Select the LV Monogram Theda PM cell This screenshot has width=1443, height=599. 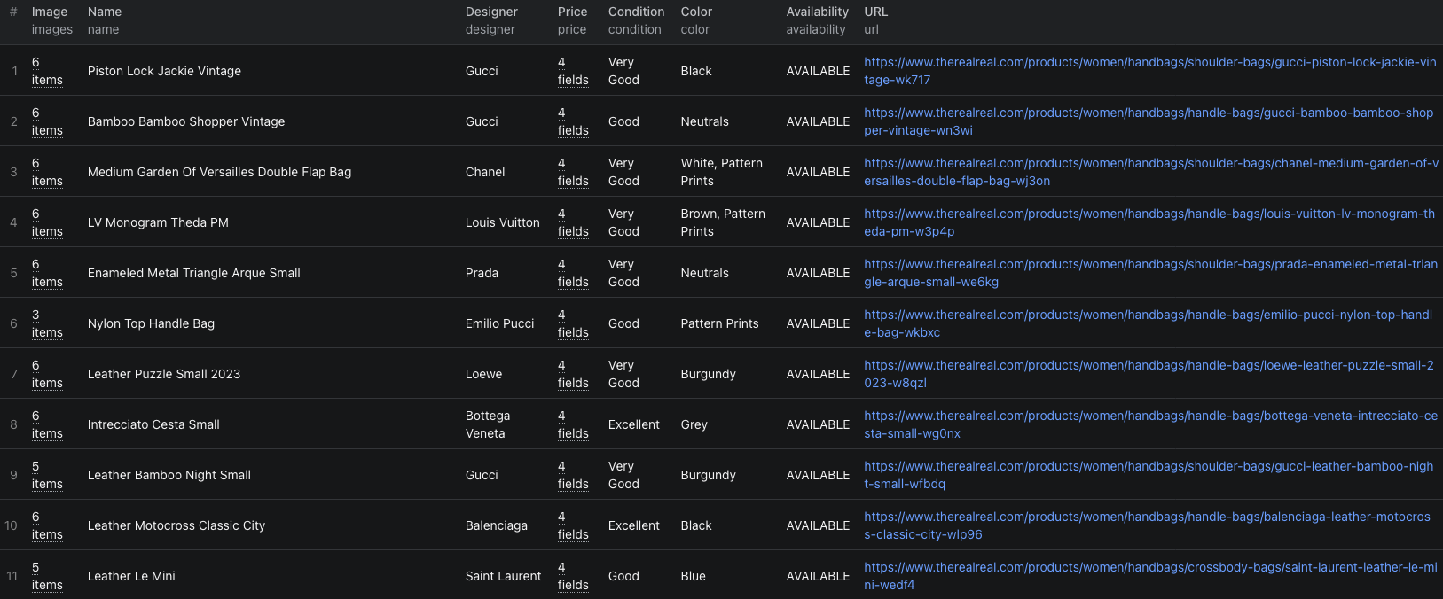click(158, 222)
